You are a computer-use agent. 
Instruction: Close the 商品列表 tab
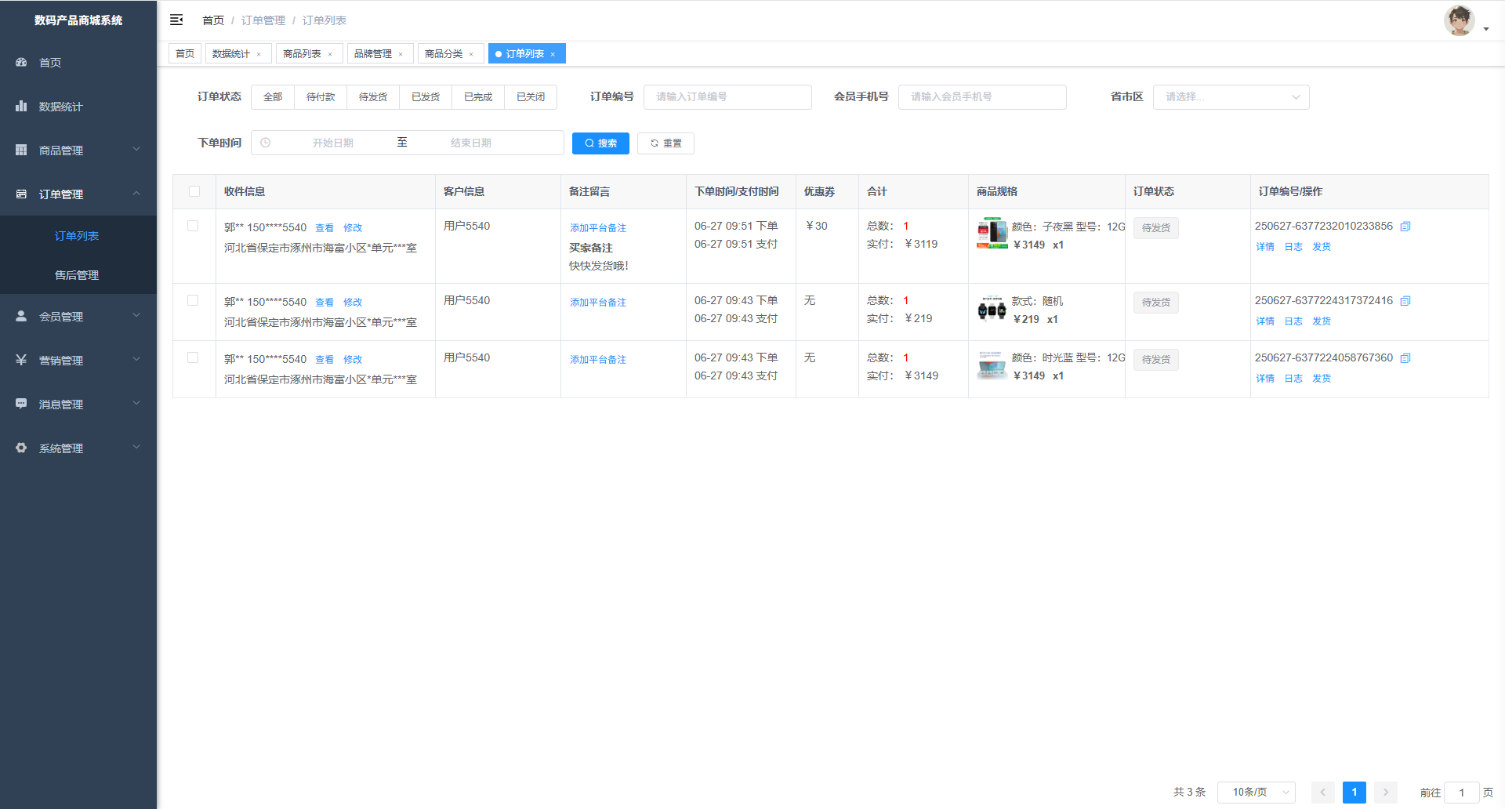(x=330, y=54)
